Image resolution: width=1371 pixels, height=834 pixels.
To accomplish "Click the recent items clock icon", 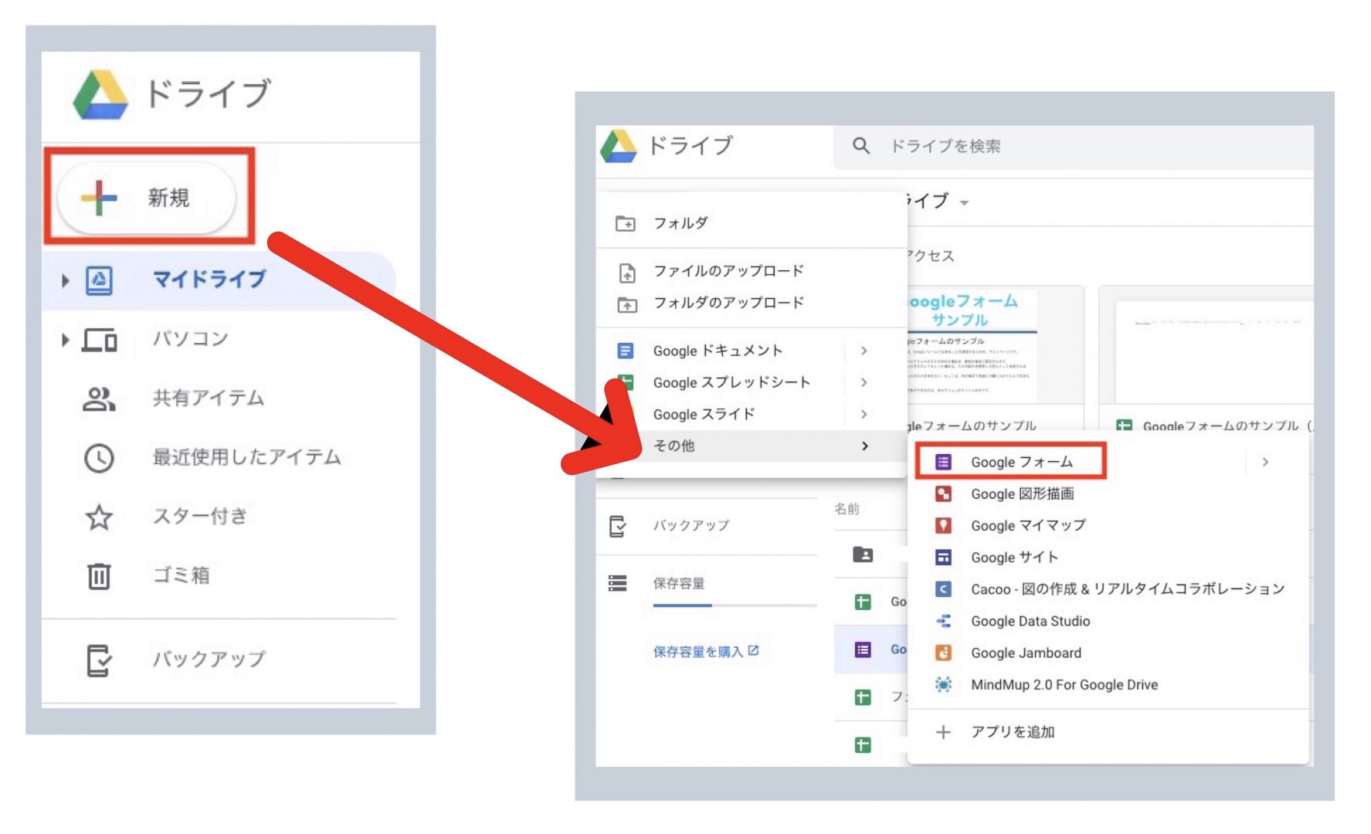I will tap(99, 458).
